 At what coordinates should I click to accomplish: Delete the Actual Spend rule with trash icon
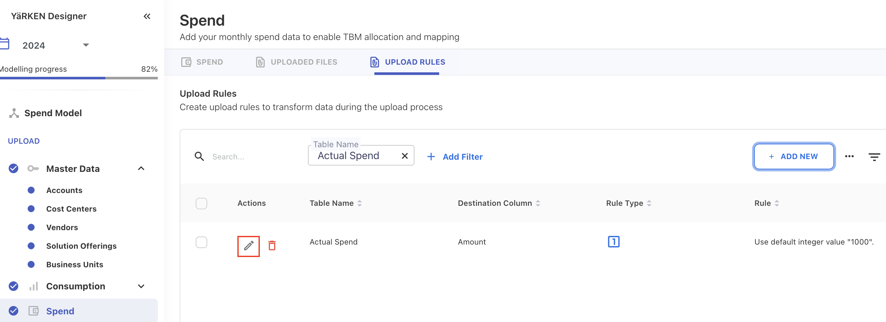272,246
